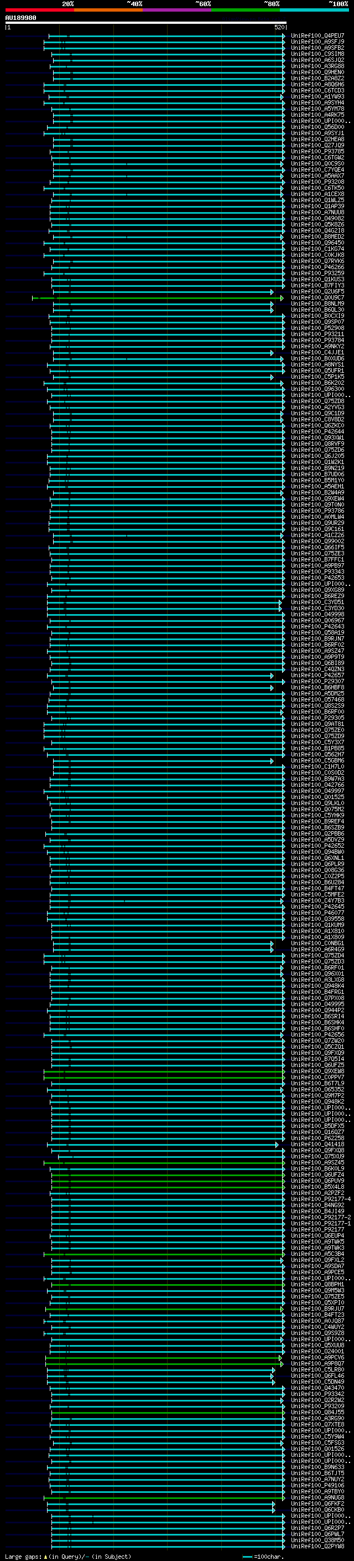The height and width of the screenshot is (1561, 354).
Task: Select label UniRef100_Q99002
Action: click(317, 541)
